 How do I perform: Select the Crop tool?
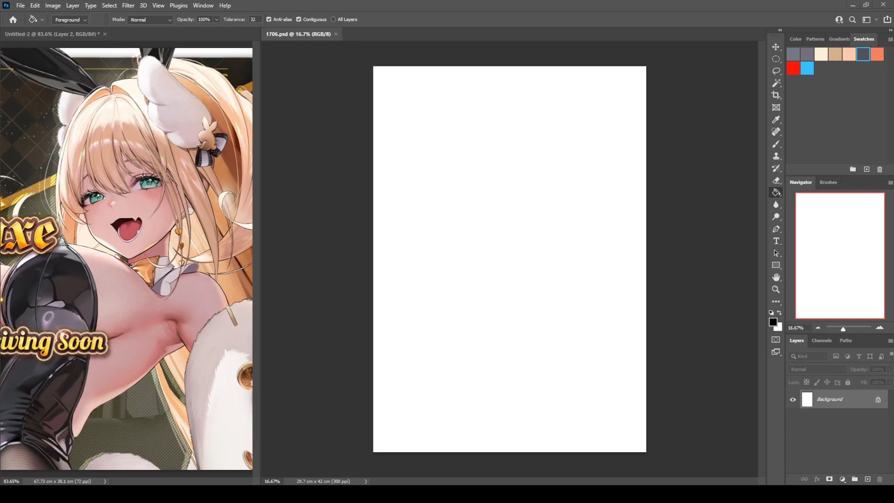tap(776, 95)
